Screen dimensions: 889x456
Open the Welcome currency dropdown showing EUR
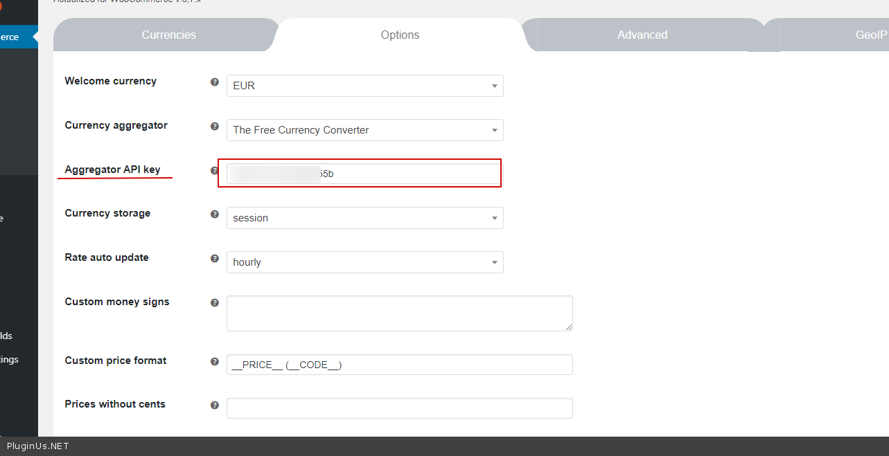[x=364, y=86]
